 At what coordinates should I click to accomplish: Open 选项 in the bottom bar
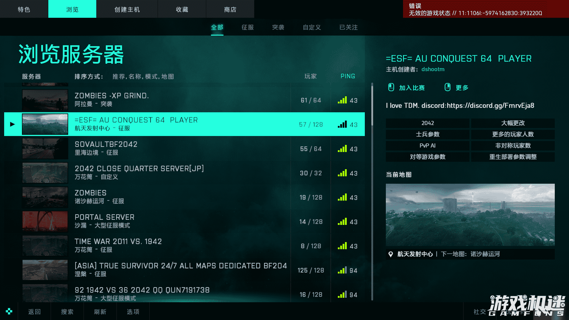pyautogui.click(x=133, y=311)
